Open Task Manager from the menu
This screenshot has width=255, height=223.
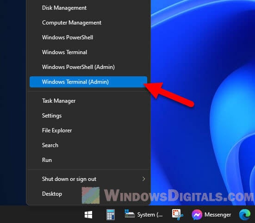pos(88,101)
